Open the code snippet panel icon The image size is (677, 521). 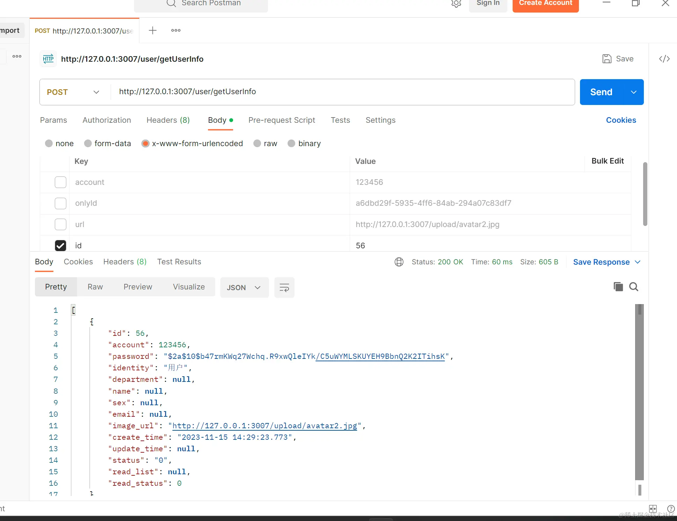coord(664,59)
